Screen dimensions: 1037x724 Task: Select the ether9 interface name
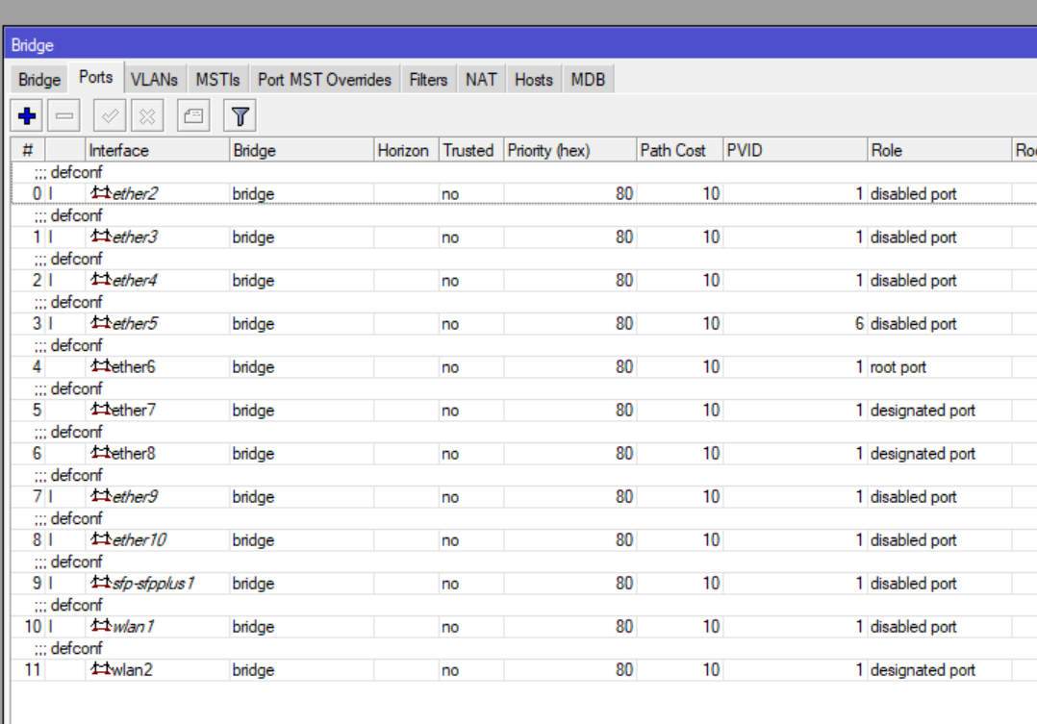point(135,496)
